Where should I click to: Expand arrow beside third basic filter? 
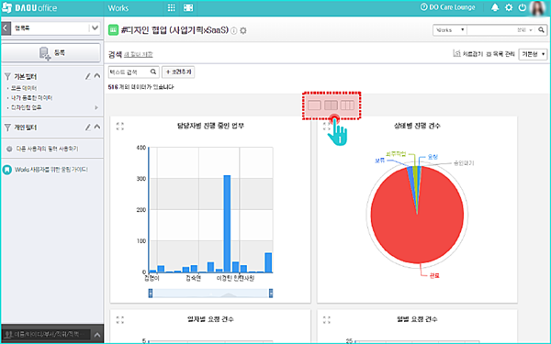click(x=96, y=107)
